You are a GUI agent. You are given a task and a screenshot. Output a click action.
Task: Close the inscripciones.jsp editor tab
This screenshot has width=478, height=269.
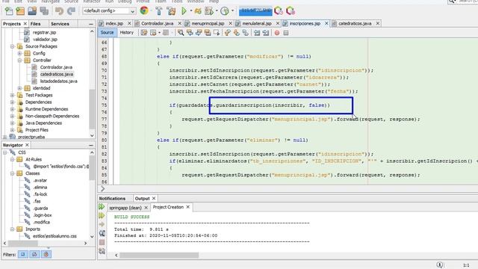326,23
